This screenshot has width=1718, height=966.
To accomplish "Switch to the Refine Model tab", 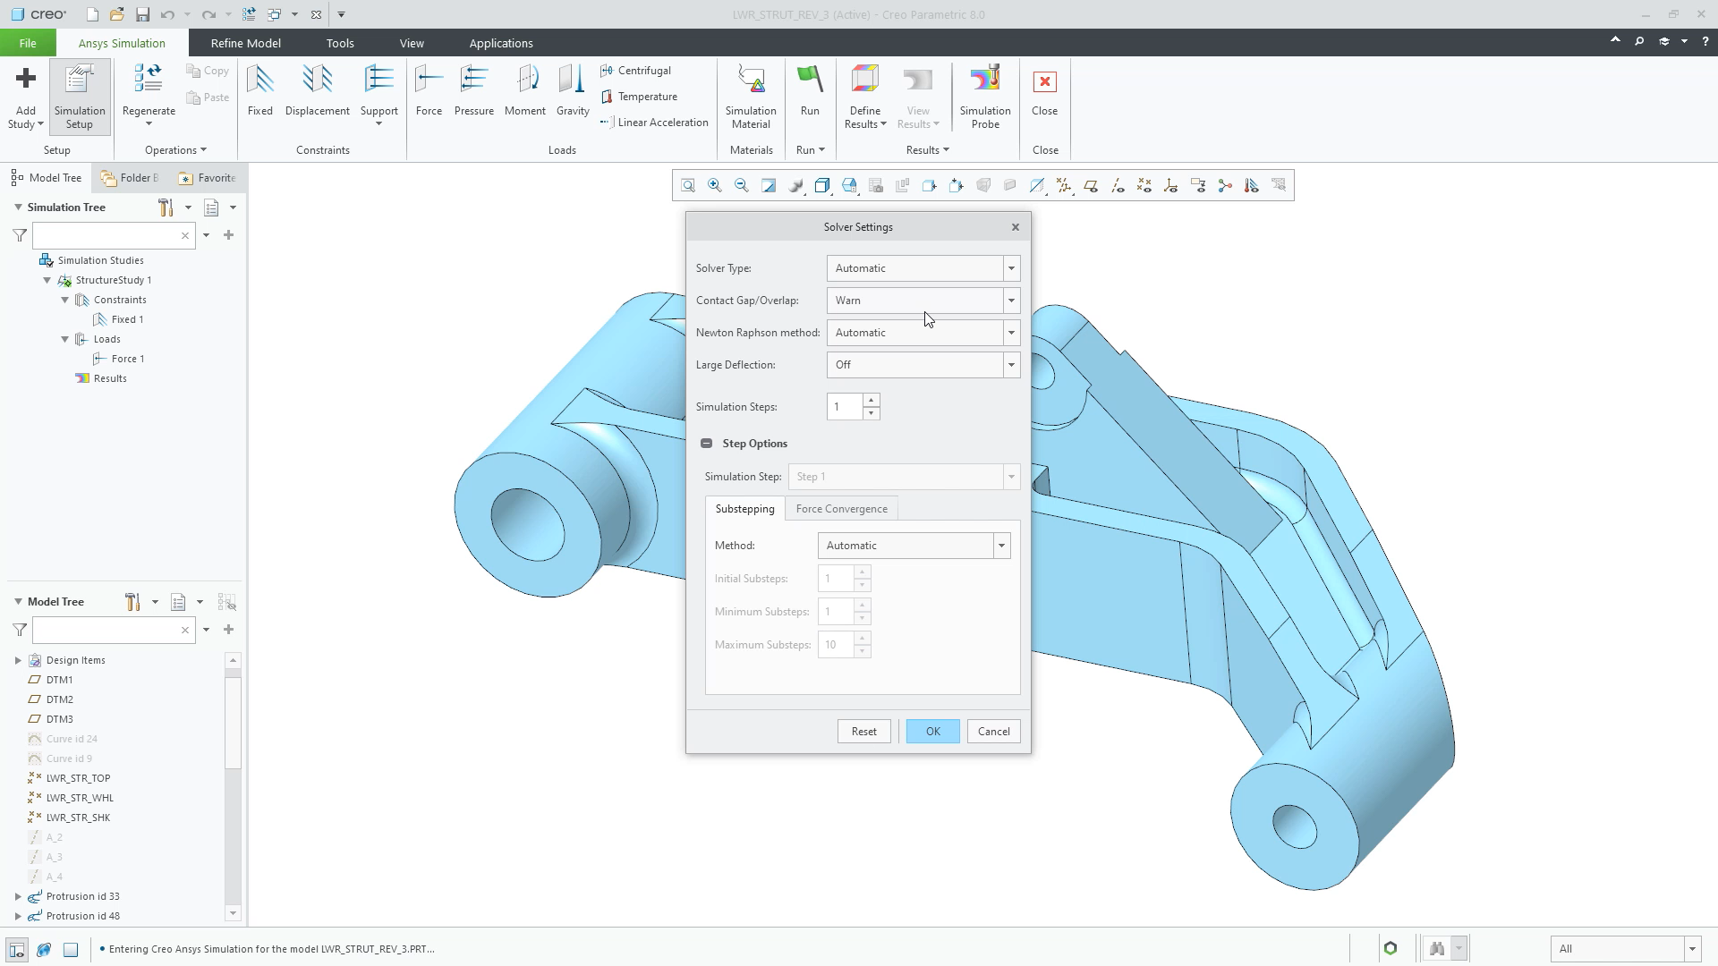I will 245,43.
